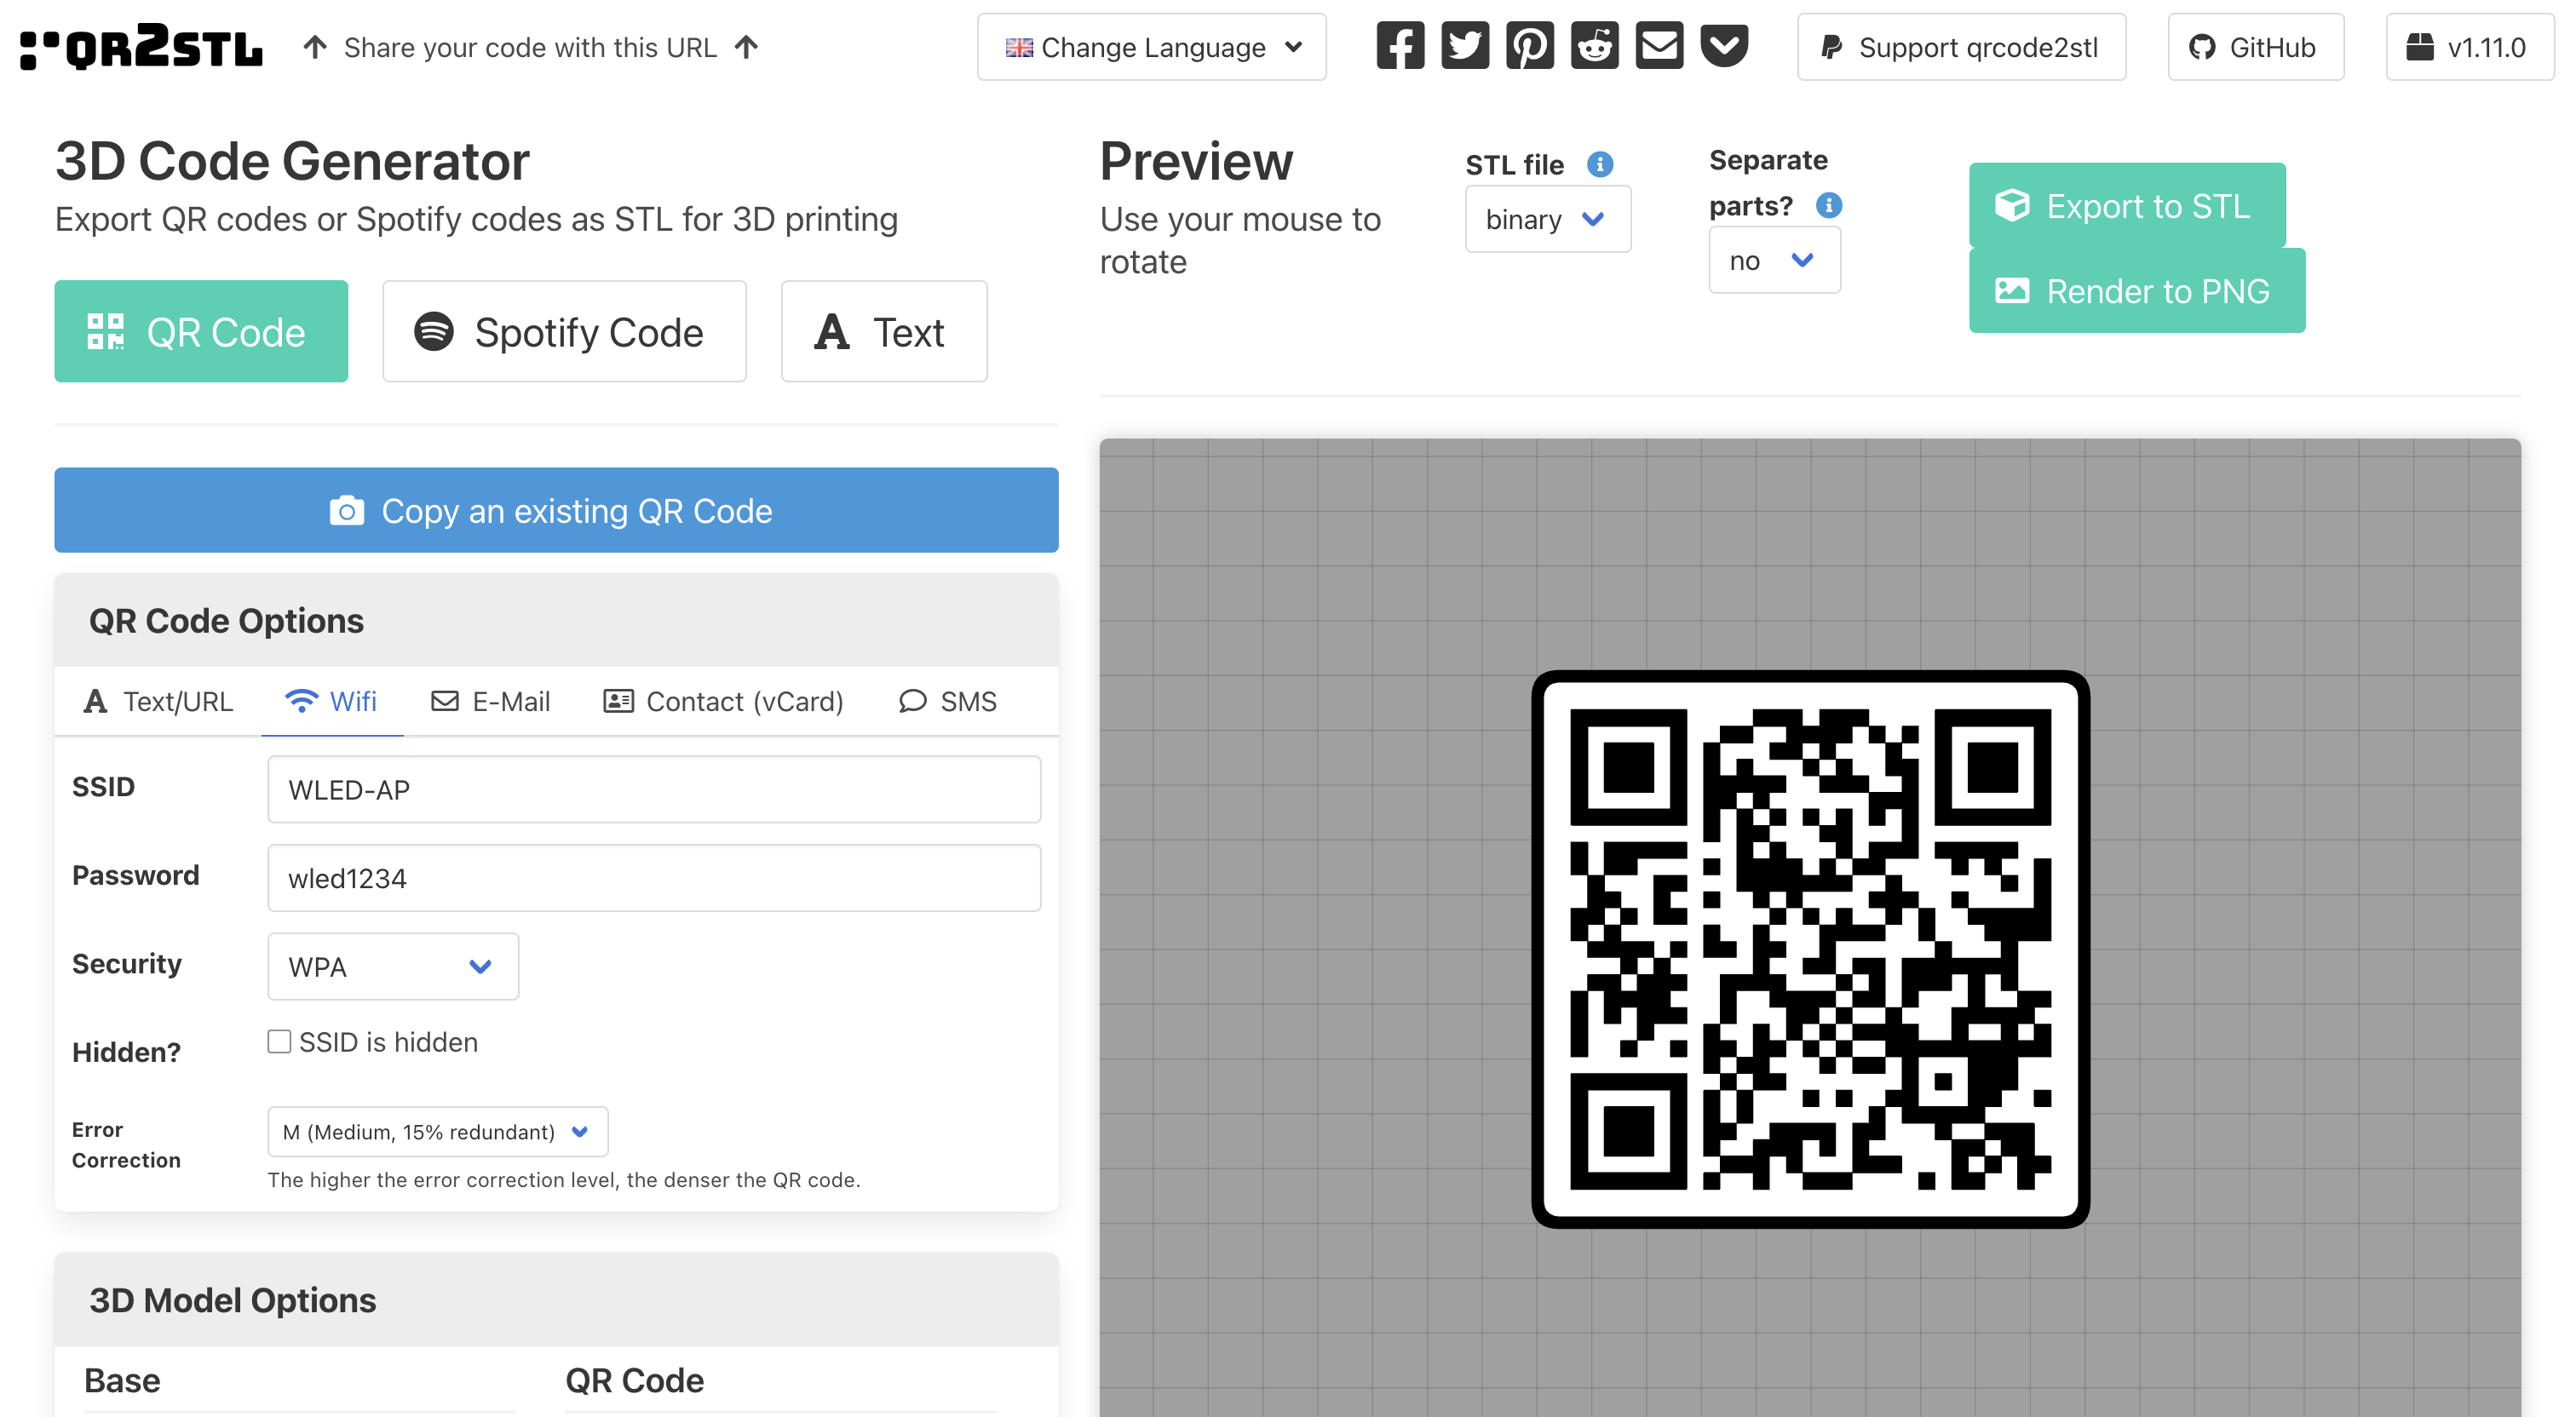Switch to the Text/URL tab
Image resolution: width=2576 pixels, height=1417 pixels.
pyautogui.click(x=158, y=701)
